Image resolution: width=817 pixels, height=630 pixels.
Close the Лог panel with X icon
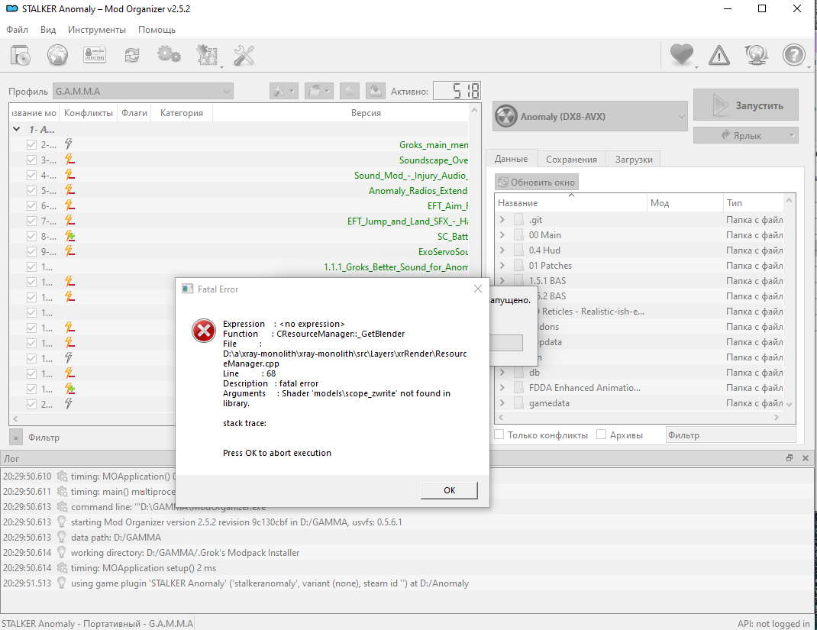(x=806, y=458)
